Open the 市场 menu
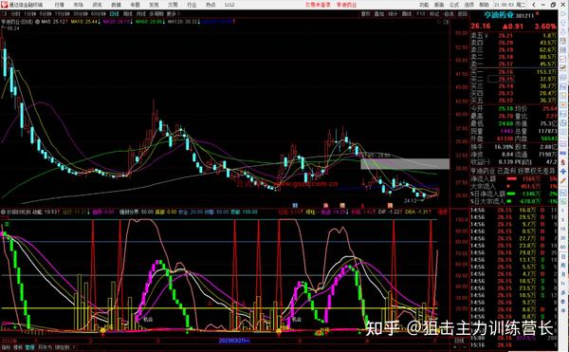 click(x=78, y=5)
